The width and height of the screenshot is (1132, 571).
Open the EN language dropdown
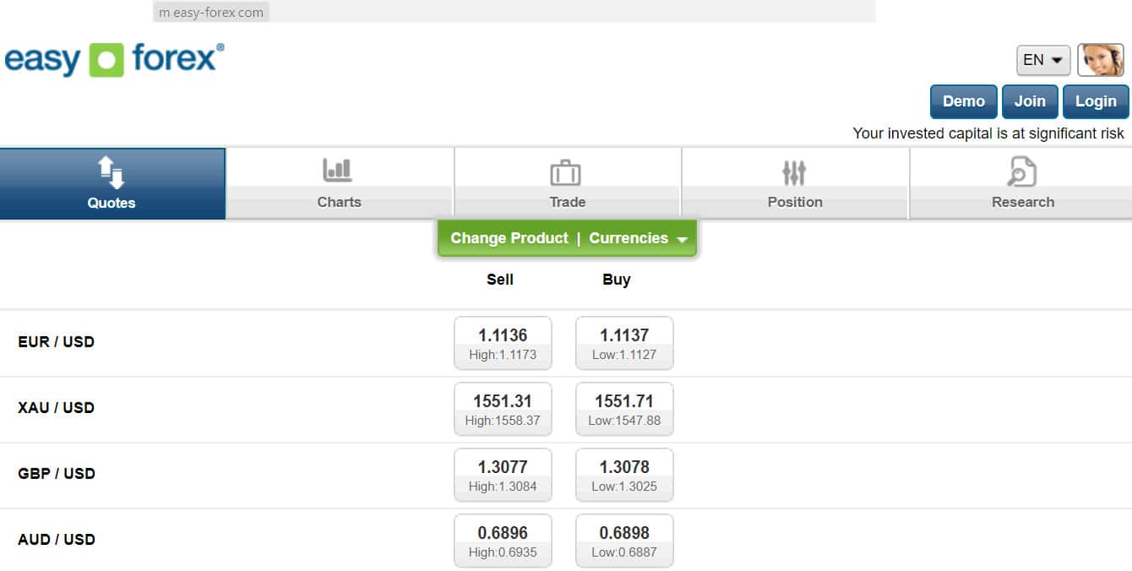pos(1043,60)
